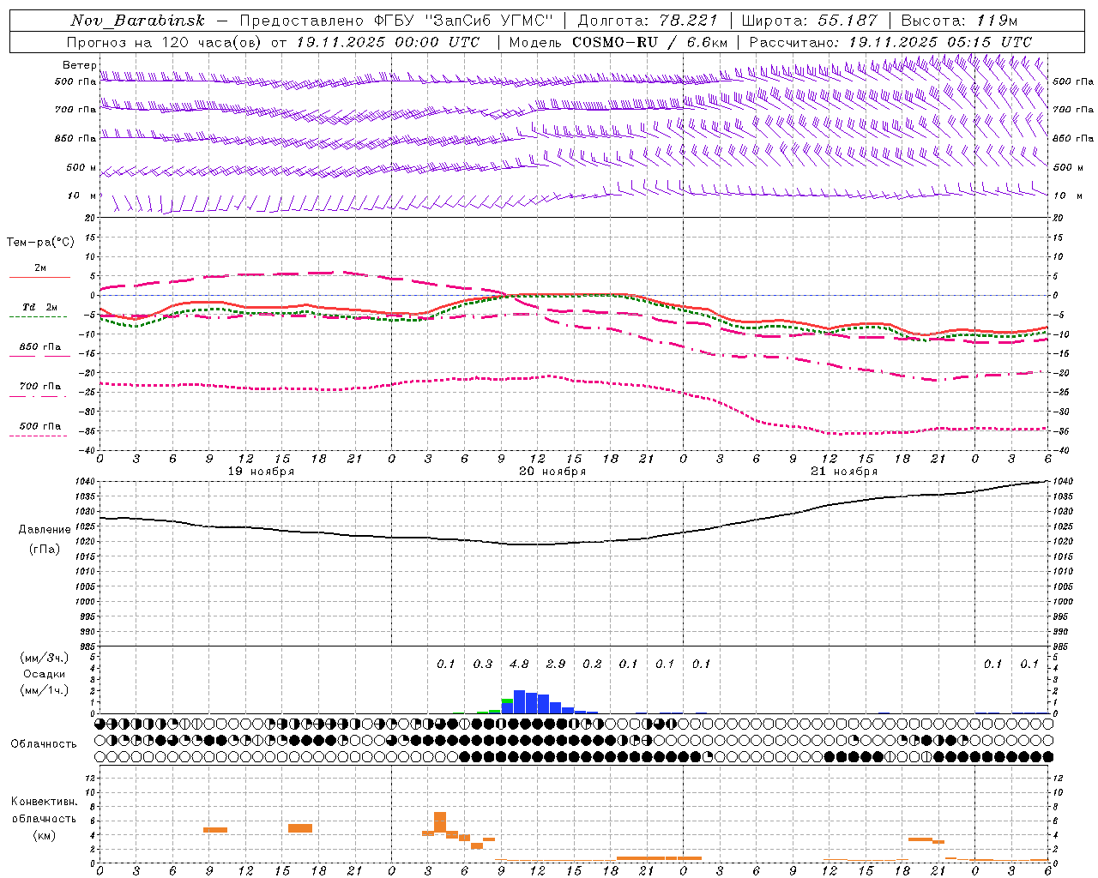Click the 'Предоставлено ФГБУ ЗапСиб УГМС' provider text

pos(396,21)
